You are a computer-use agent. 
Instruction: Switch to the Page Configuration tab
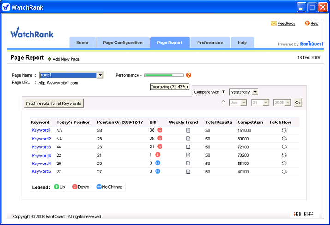coord(123,43)
